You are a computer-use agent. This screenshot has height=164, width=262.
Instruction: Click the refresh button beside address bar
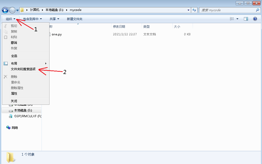(x=194, y=10)
